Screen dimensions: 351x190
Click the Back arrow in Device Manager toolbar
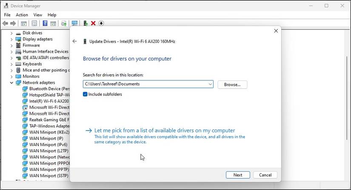coord(5,23)
